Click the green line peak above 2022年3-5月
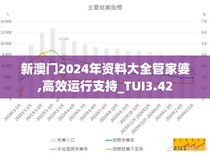Screen dimensions: 210x154 click(52, 50)
